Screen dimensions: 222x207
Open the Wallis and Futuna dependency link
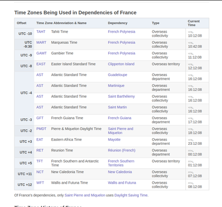tap(122, 183)
